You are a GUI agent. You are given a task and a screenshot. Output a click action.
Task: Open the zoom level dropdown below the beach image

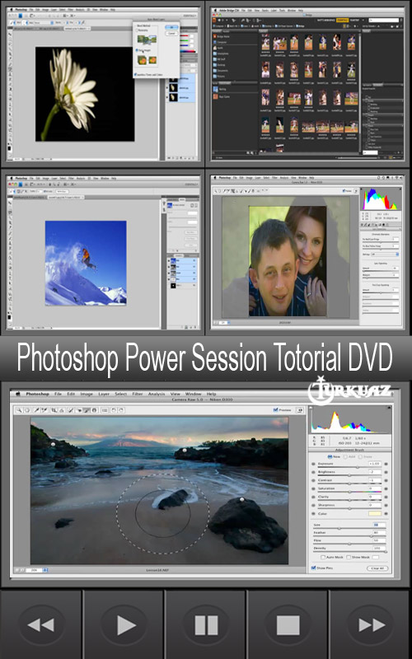tap(45, 570)
